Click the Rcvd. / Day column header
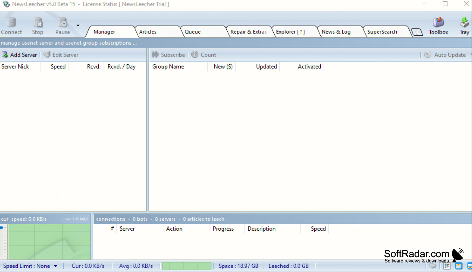 click(121, 66)
